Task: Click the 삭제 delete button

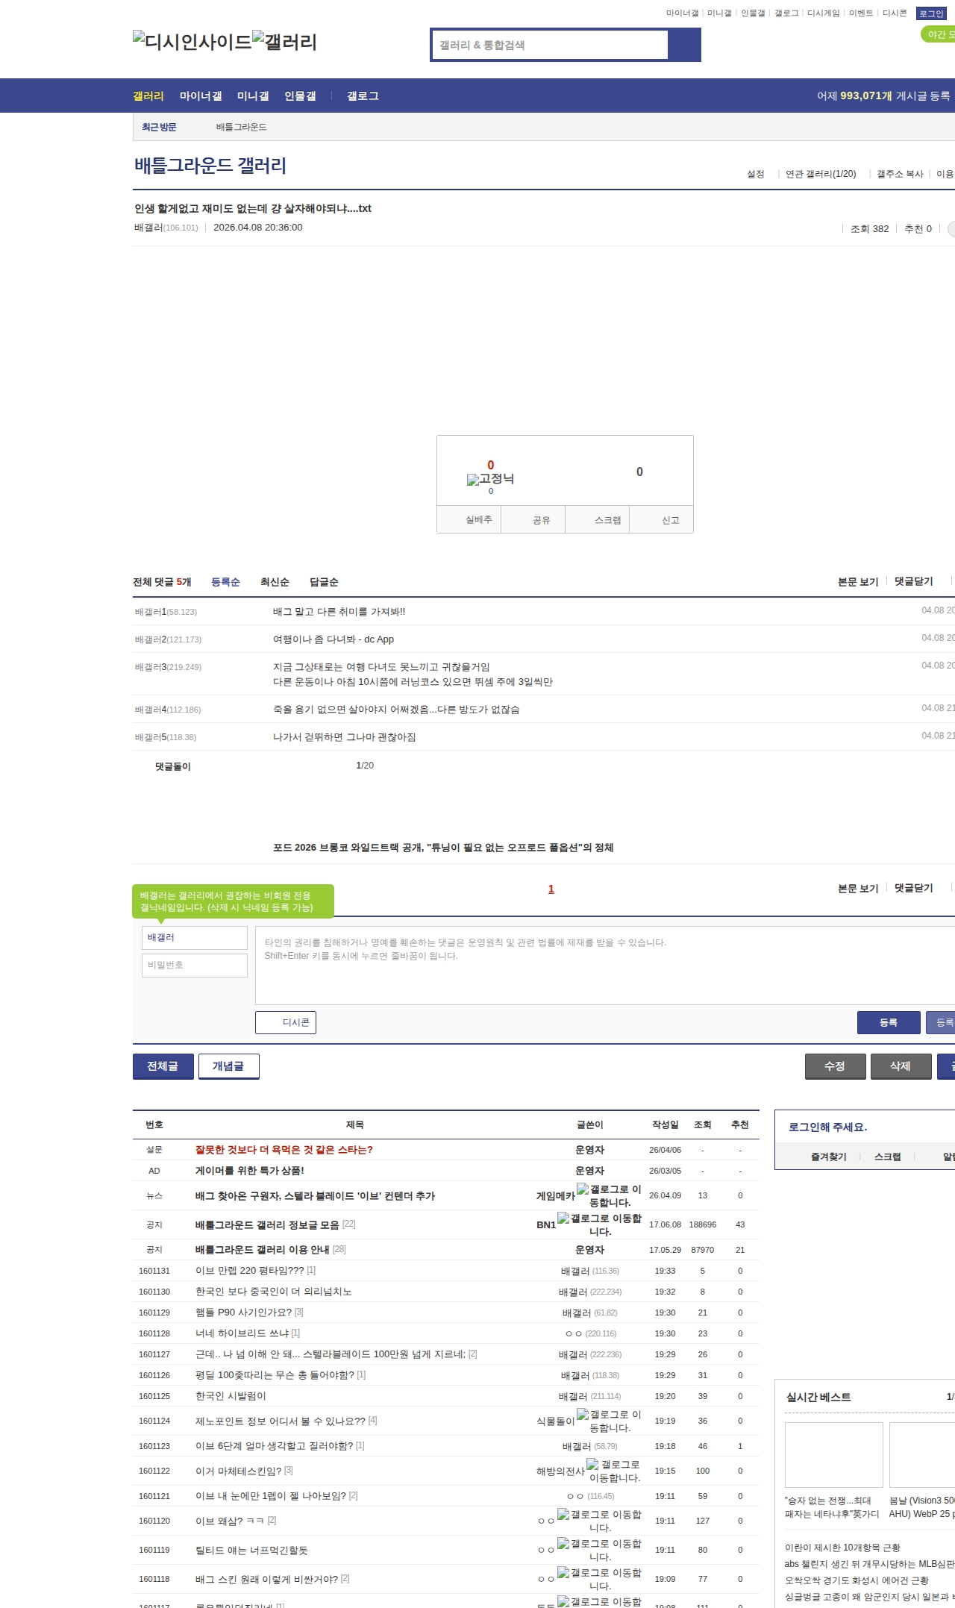Action: (901, 1066)
